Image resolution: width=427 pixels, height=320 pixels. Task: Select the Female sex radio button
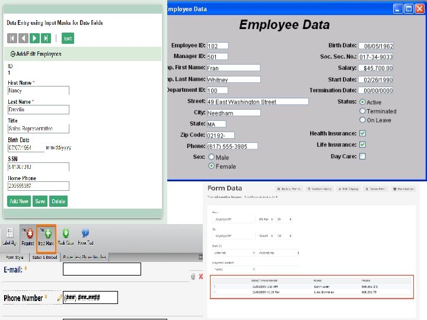pyautogui.click(x=211, y=166)
